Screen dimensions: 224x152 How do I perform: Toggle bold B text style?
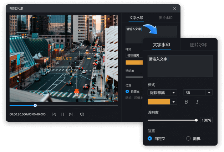[186, 102]
